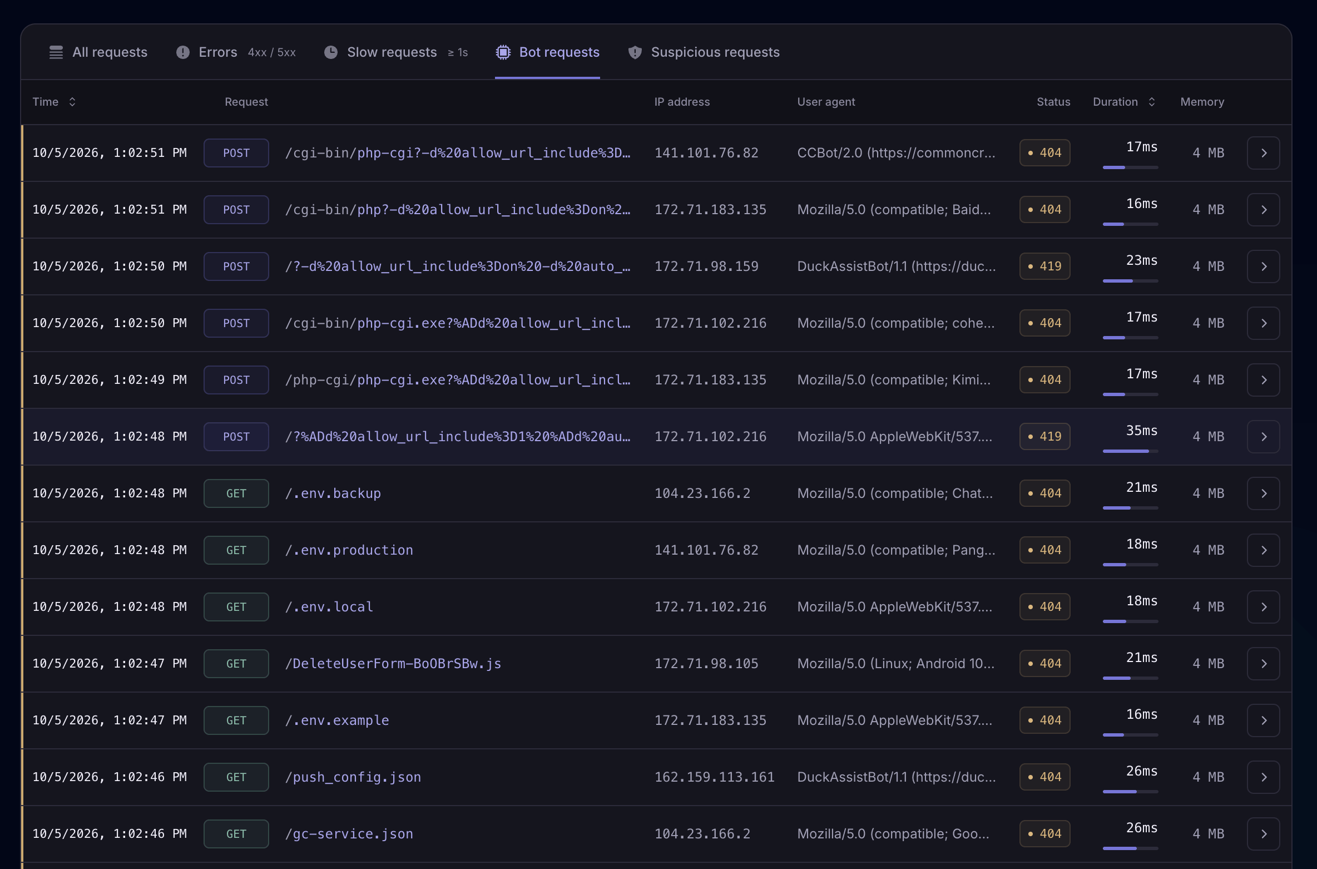Image resolution: width=1317 pixels, height=869 pixels.
Task: Expand the 1:02:50 /cgi-bin/php-cgi.exe row chevron
Action: [1264, 323]
